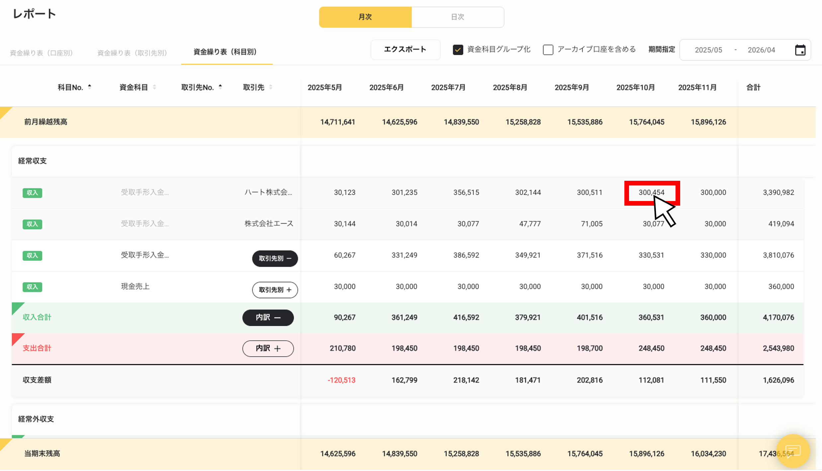Sort by 取引先No. column arrow

(x=220, y=87)
